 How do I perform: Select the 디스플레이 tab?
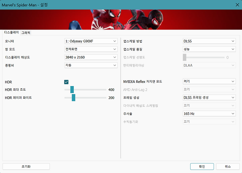(11, 33)
